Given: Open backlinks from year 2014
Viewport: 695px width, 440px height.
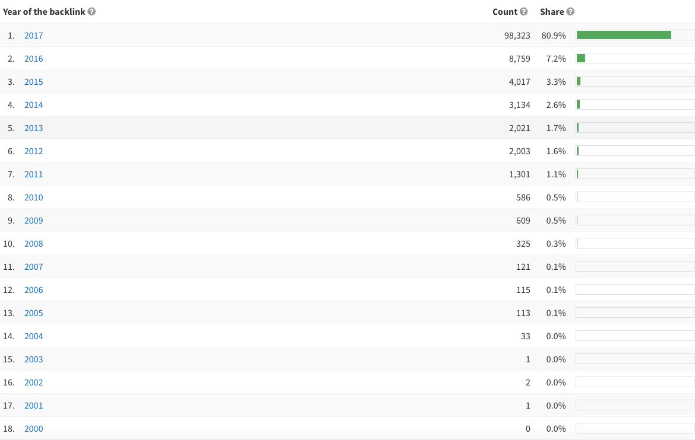Looking at the screenshot, I should (x=33, y=105).
